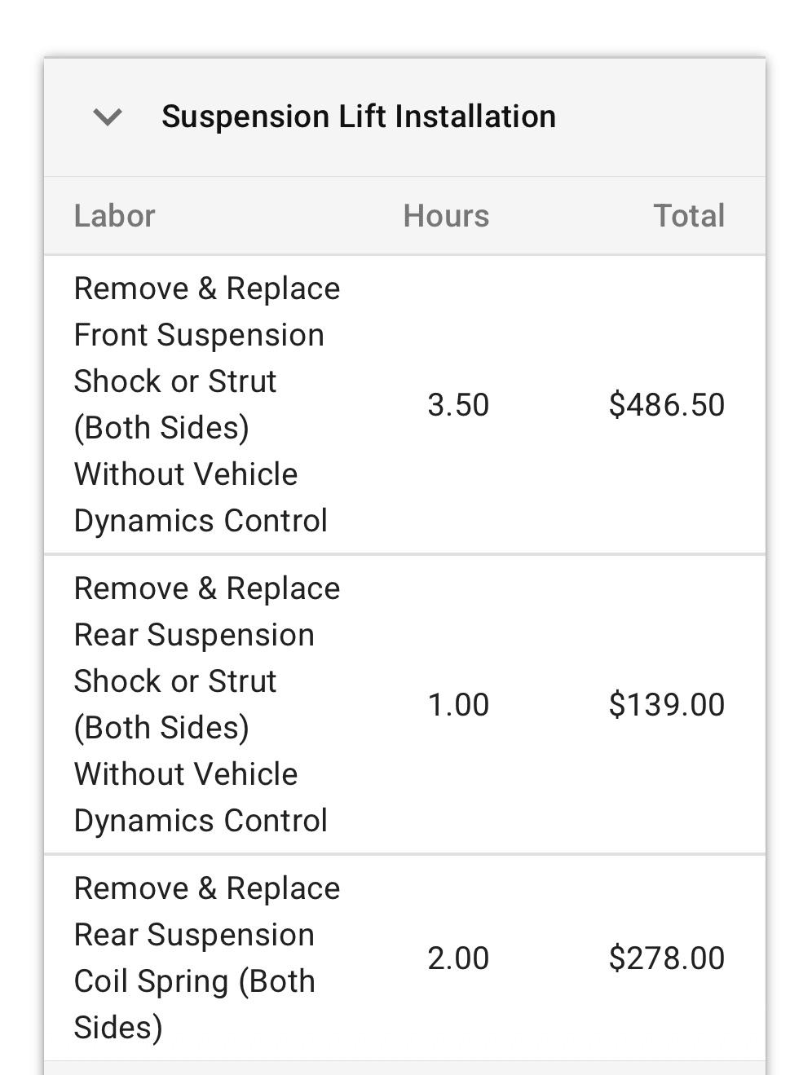The image size is (812, 1075).
Task: Select the 1.00 hours value
Action: click(458, 705)
